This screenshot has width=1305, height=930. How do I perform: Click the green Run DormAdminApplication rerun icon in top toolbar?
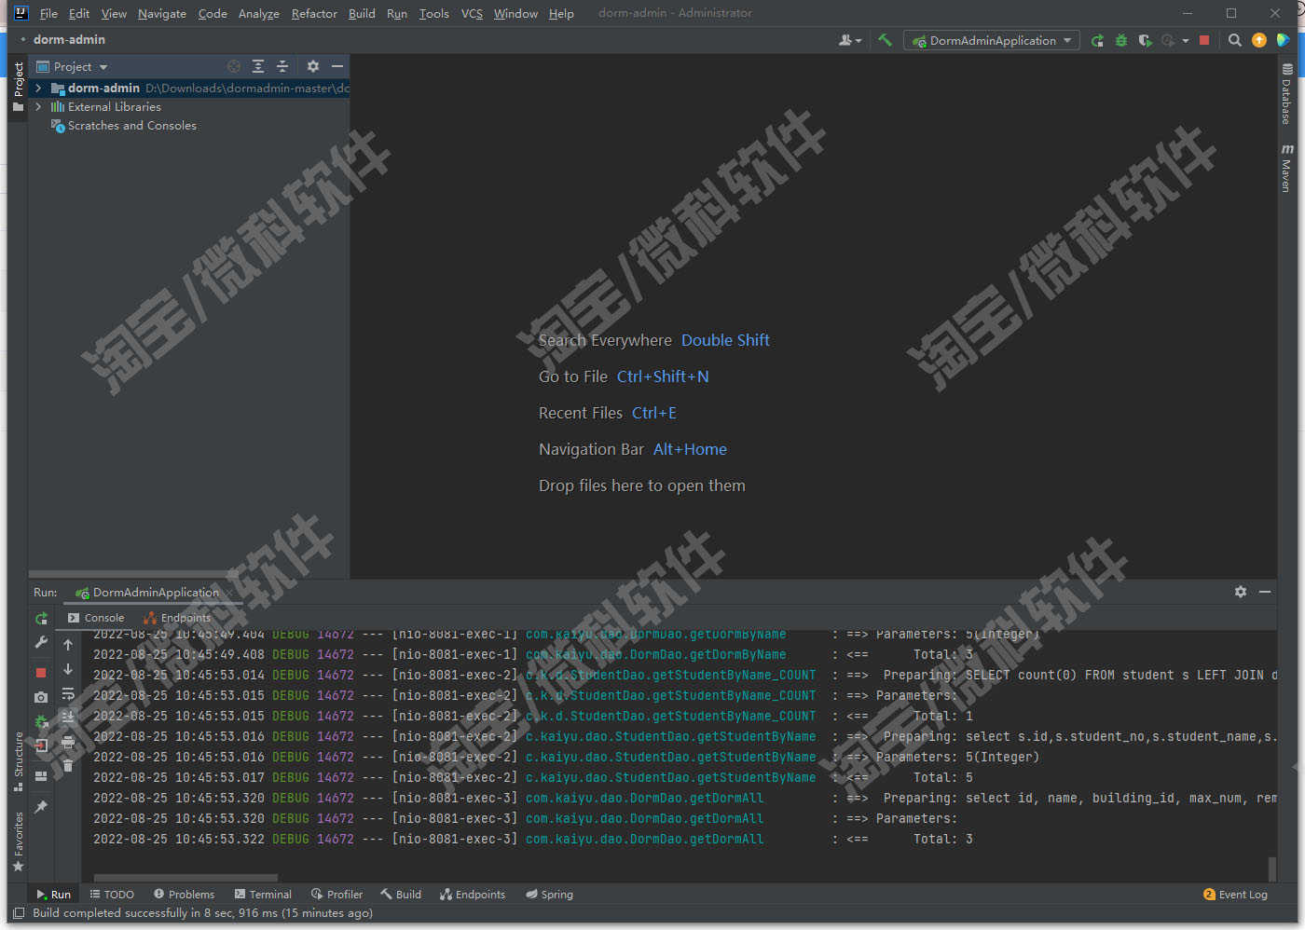[x=1097, y=40]
